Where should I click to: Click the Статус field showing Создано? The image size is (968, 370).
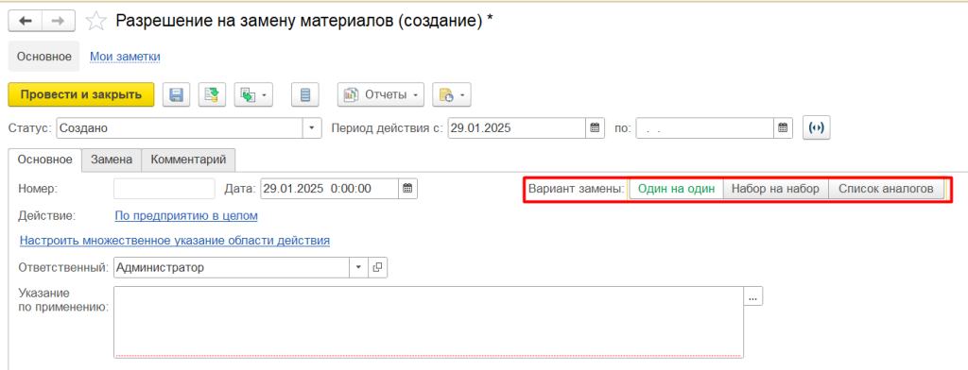coord(180,128)
